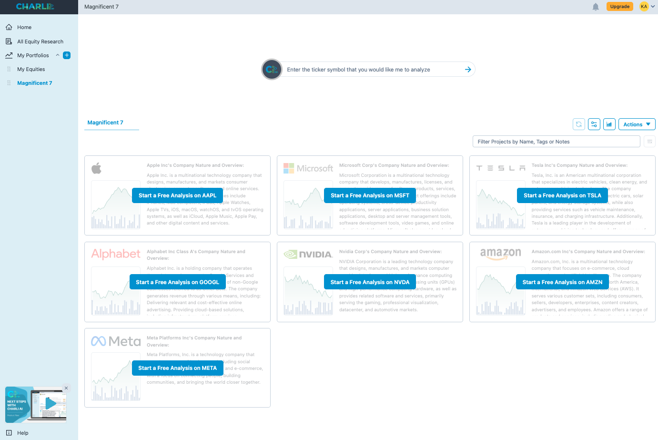Click drag handle beside My Equities
The image size is (658, 440).
tap(9, 69)
